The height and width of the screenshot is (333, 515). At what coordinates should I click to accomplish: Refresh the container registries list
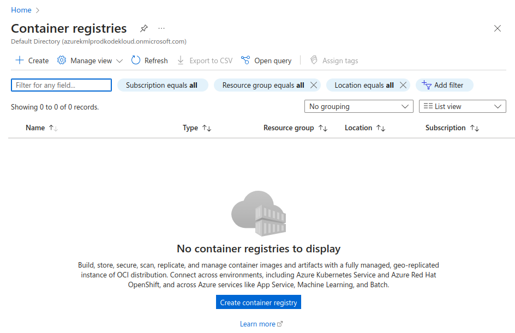coord(149,60)
